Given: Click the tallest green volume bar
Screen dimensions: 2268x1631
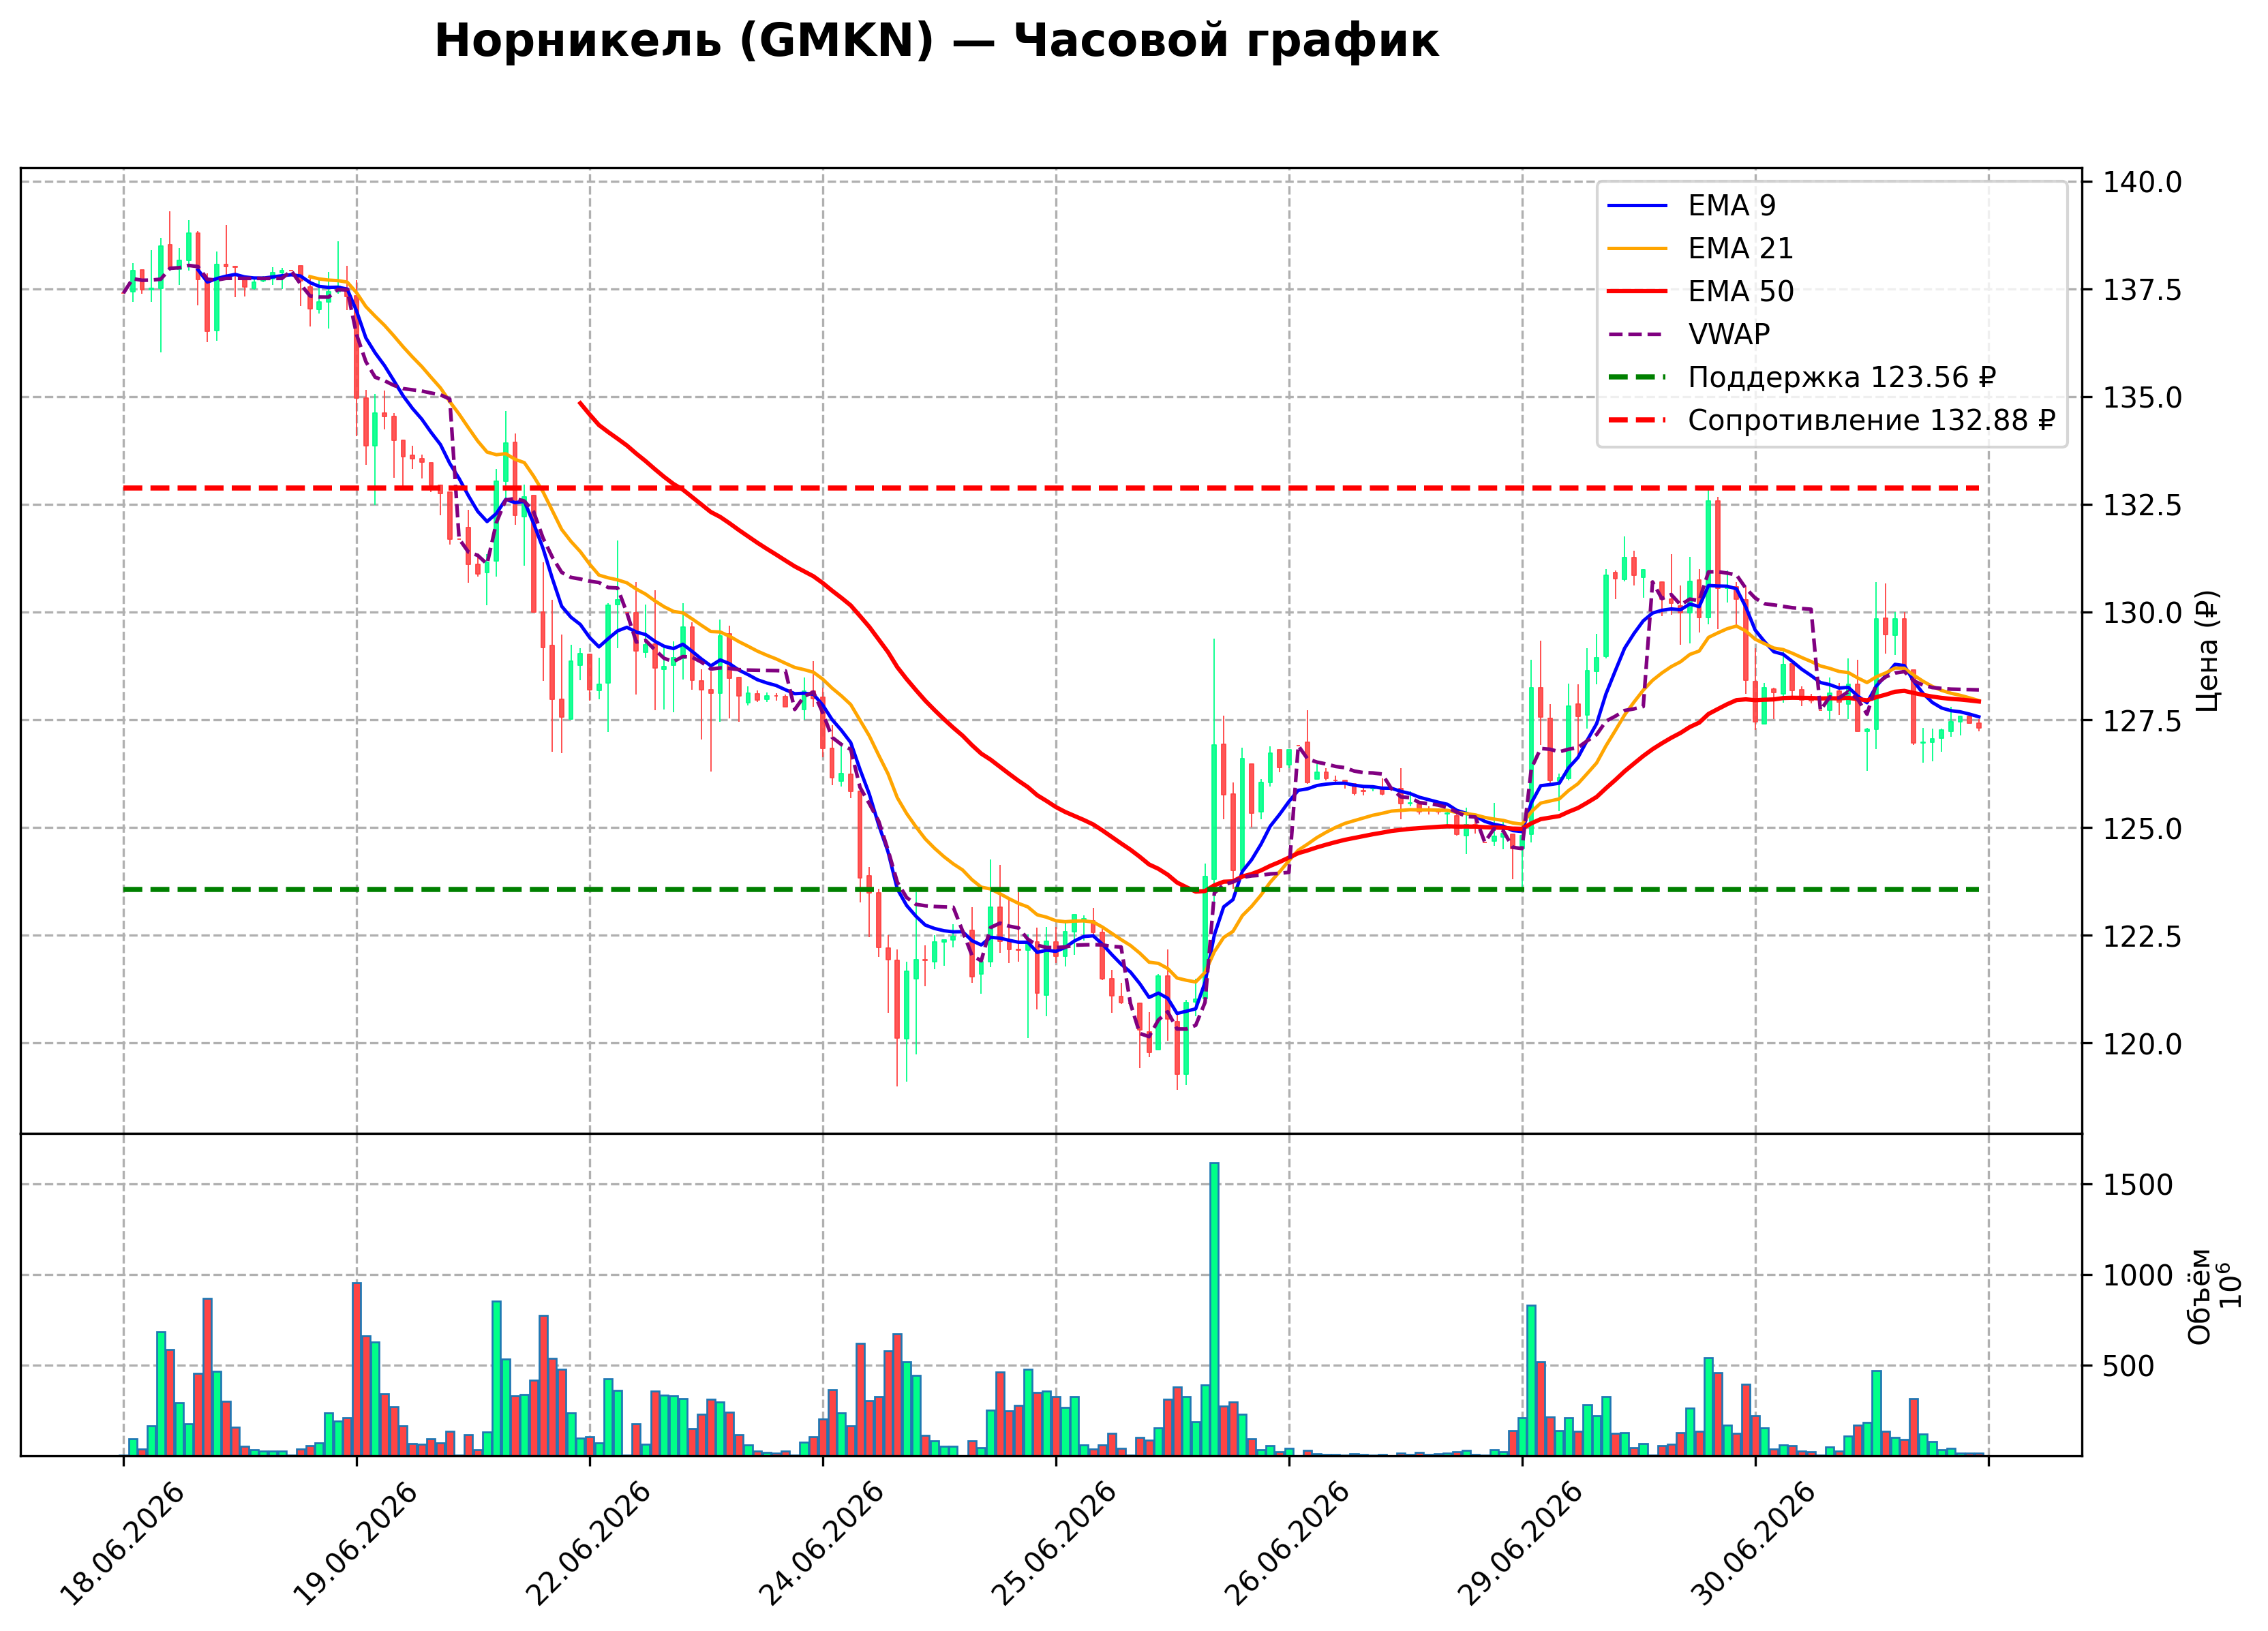Looking at the screenshot, I should (x=1214, y=1309).
